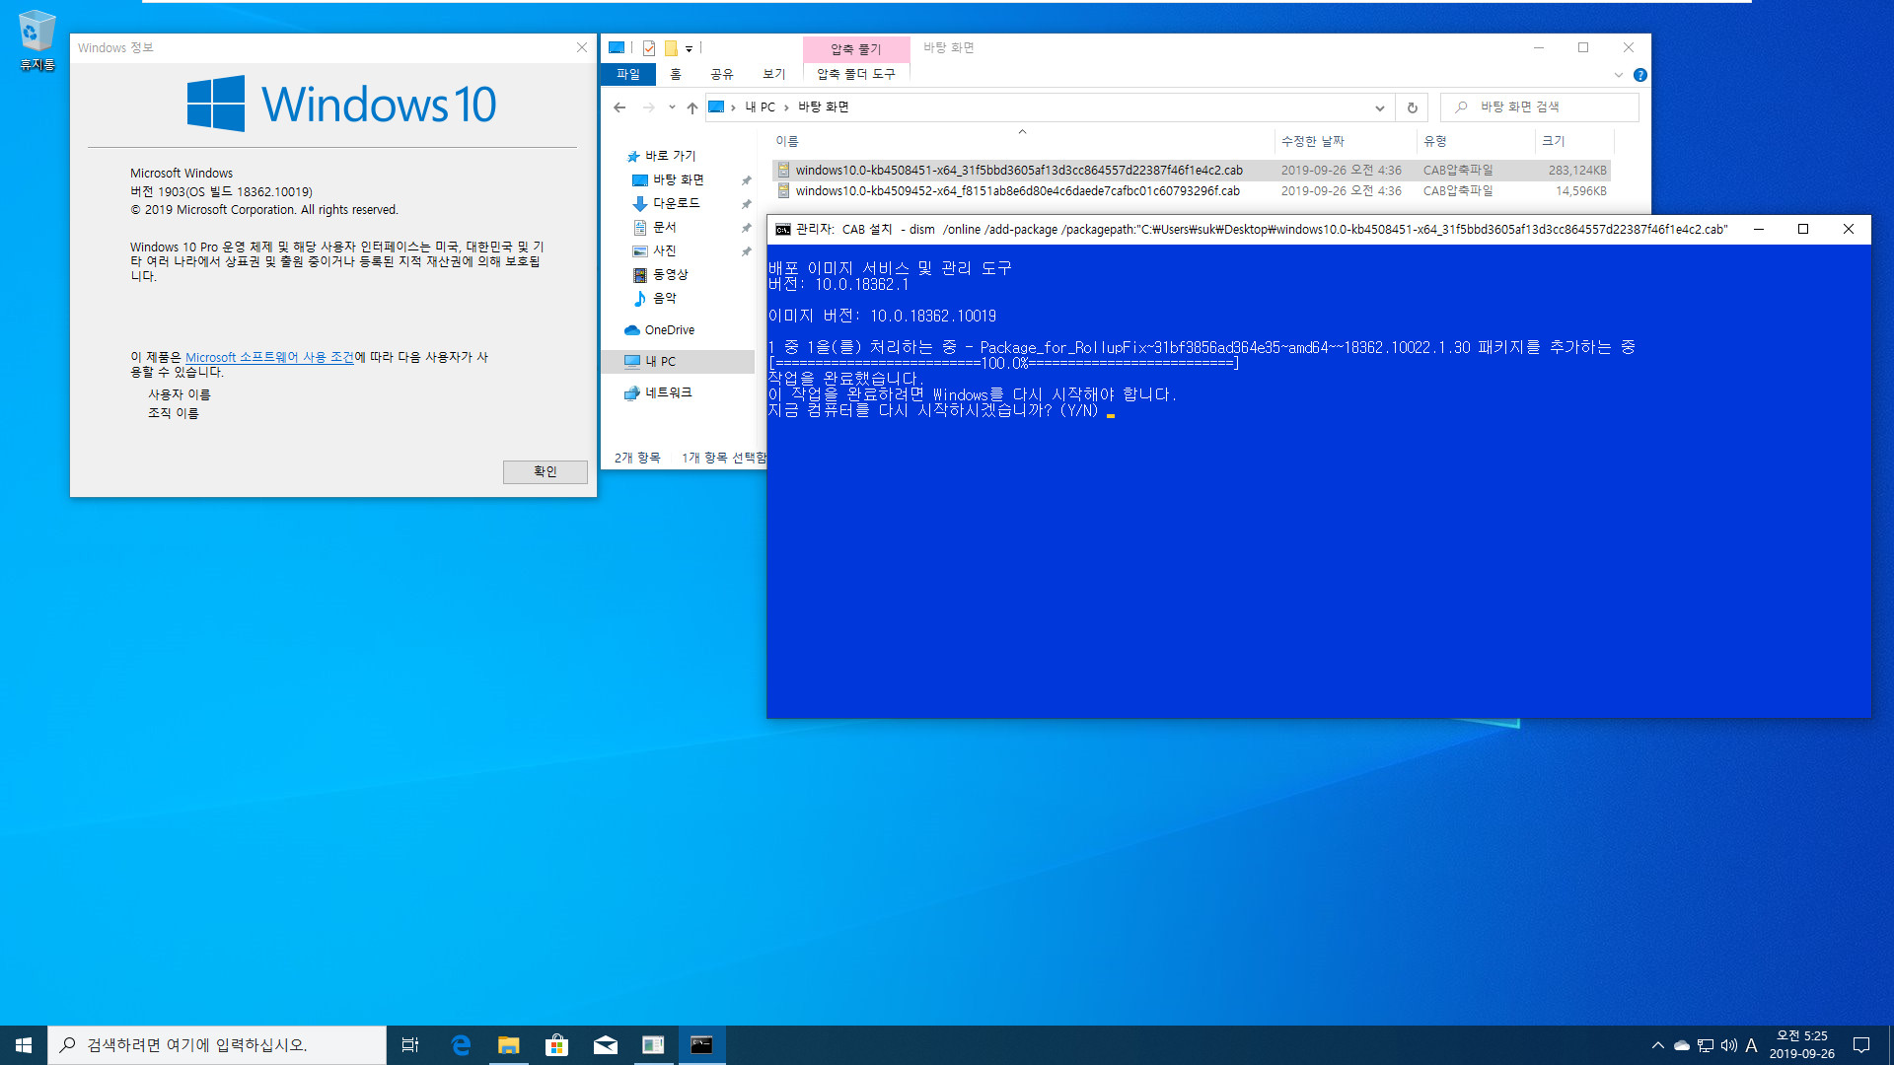Open 동영상 in navigation pane

(x=670, y=274)
